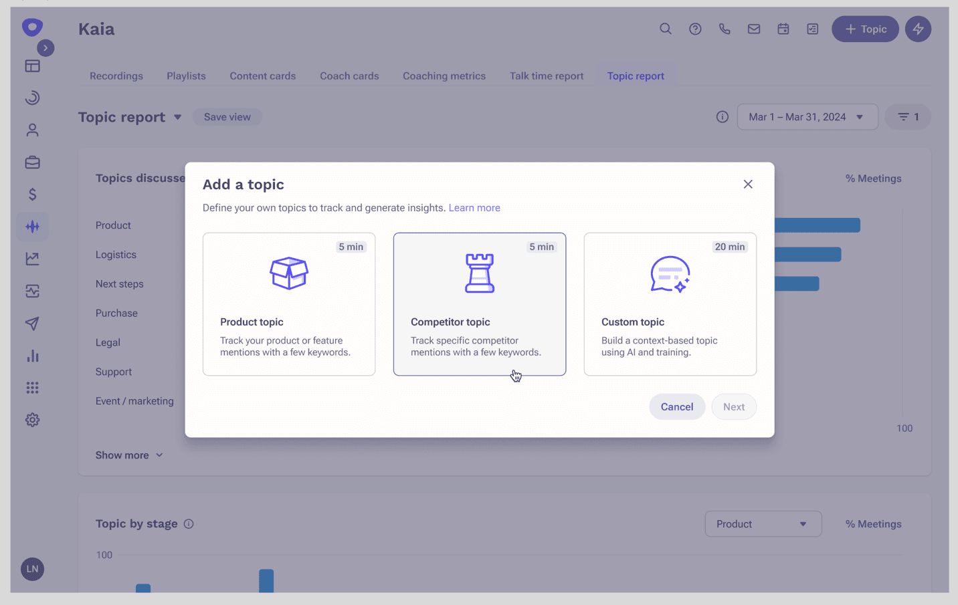Click the phone dialer icon
Viewport: 958px width, 605px height.
pyautogui.click(x=725, y=29)
